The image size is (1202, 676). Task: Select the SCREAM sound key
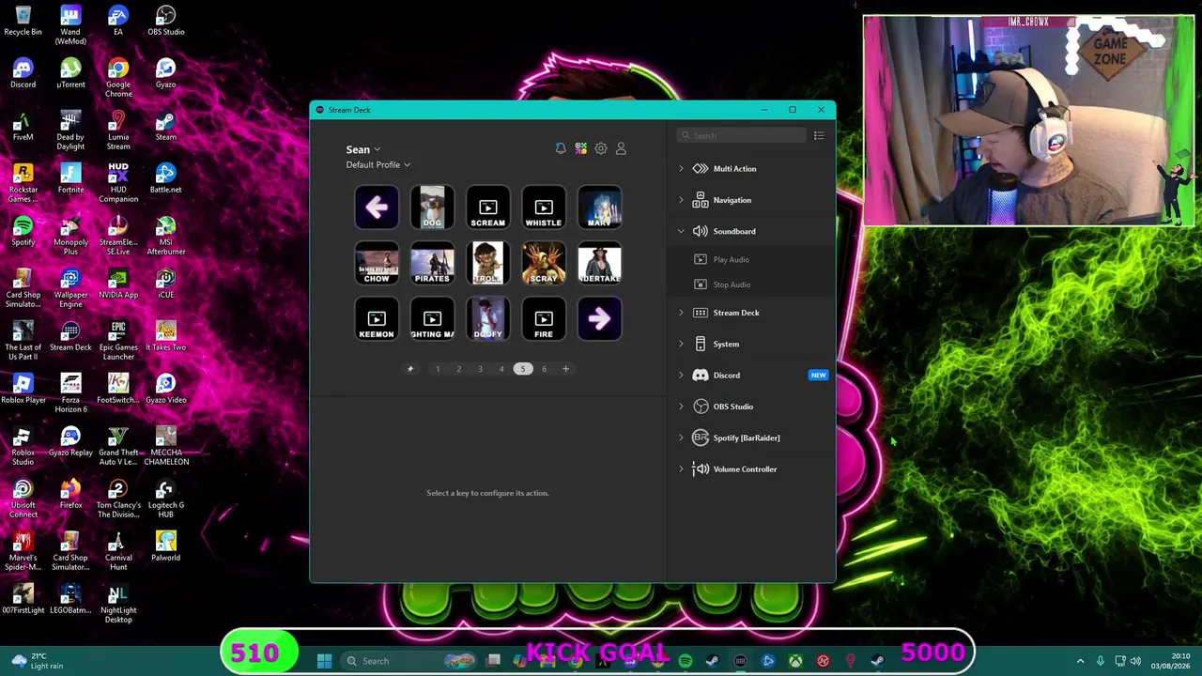point(488,207)
